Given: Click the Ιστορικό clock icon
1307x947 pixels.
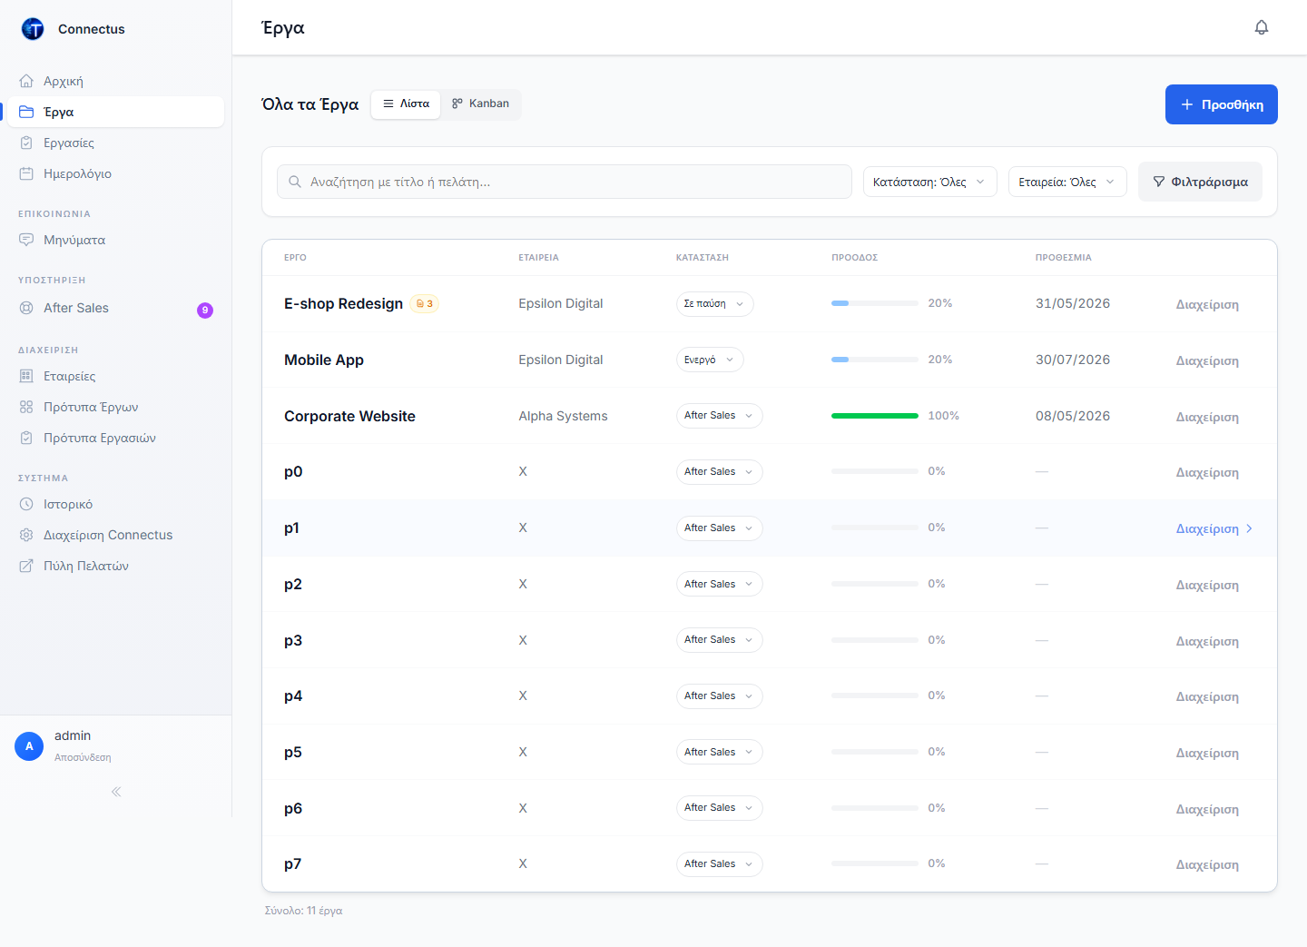Looking at the screenshot, I should pos(26,504).
